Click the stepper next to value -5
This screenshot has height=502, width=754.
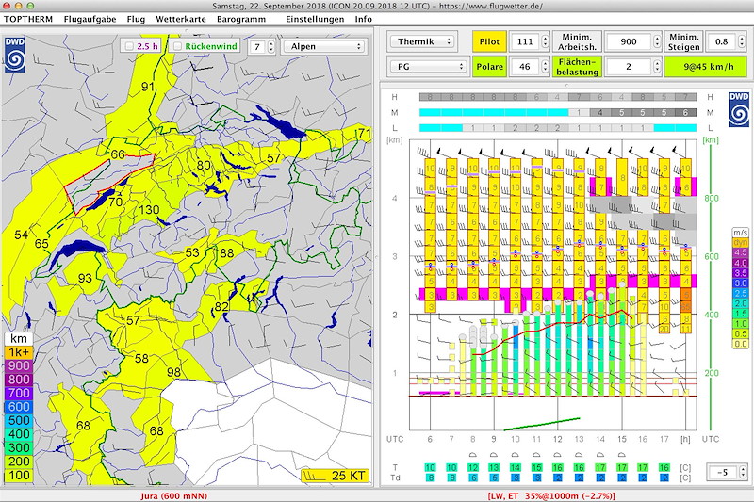tap(743, 472)
